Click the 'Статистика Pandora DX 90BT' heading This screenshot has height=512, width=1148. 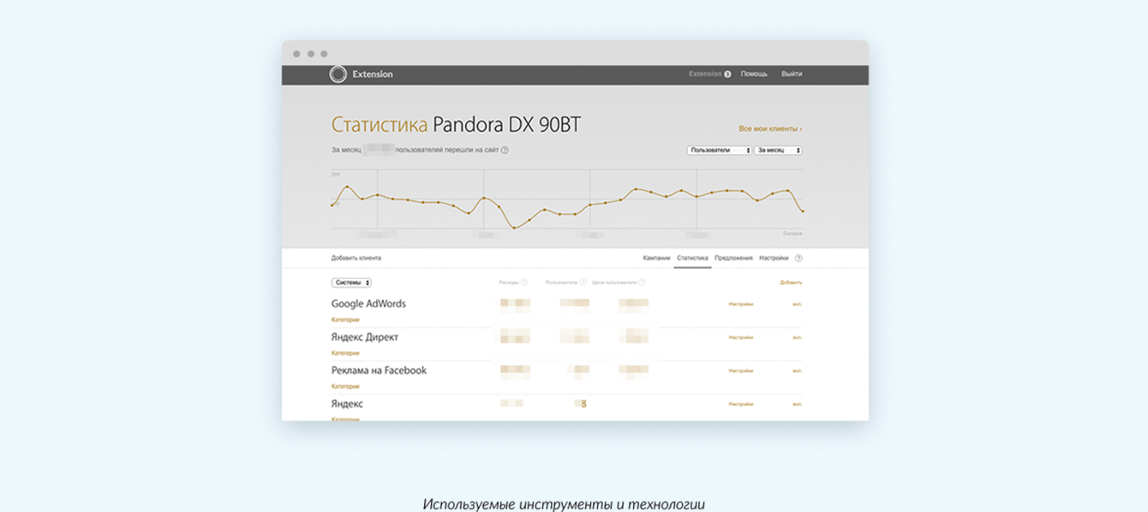click(x=456, y=125)
